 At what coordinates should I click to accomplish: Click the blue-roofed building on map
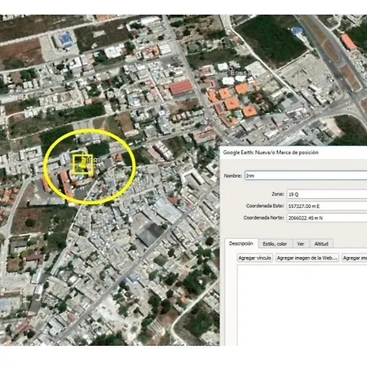pyautogui.click(x=64, y=40)
